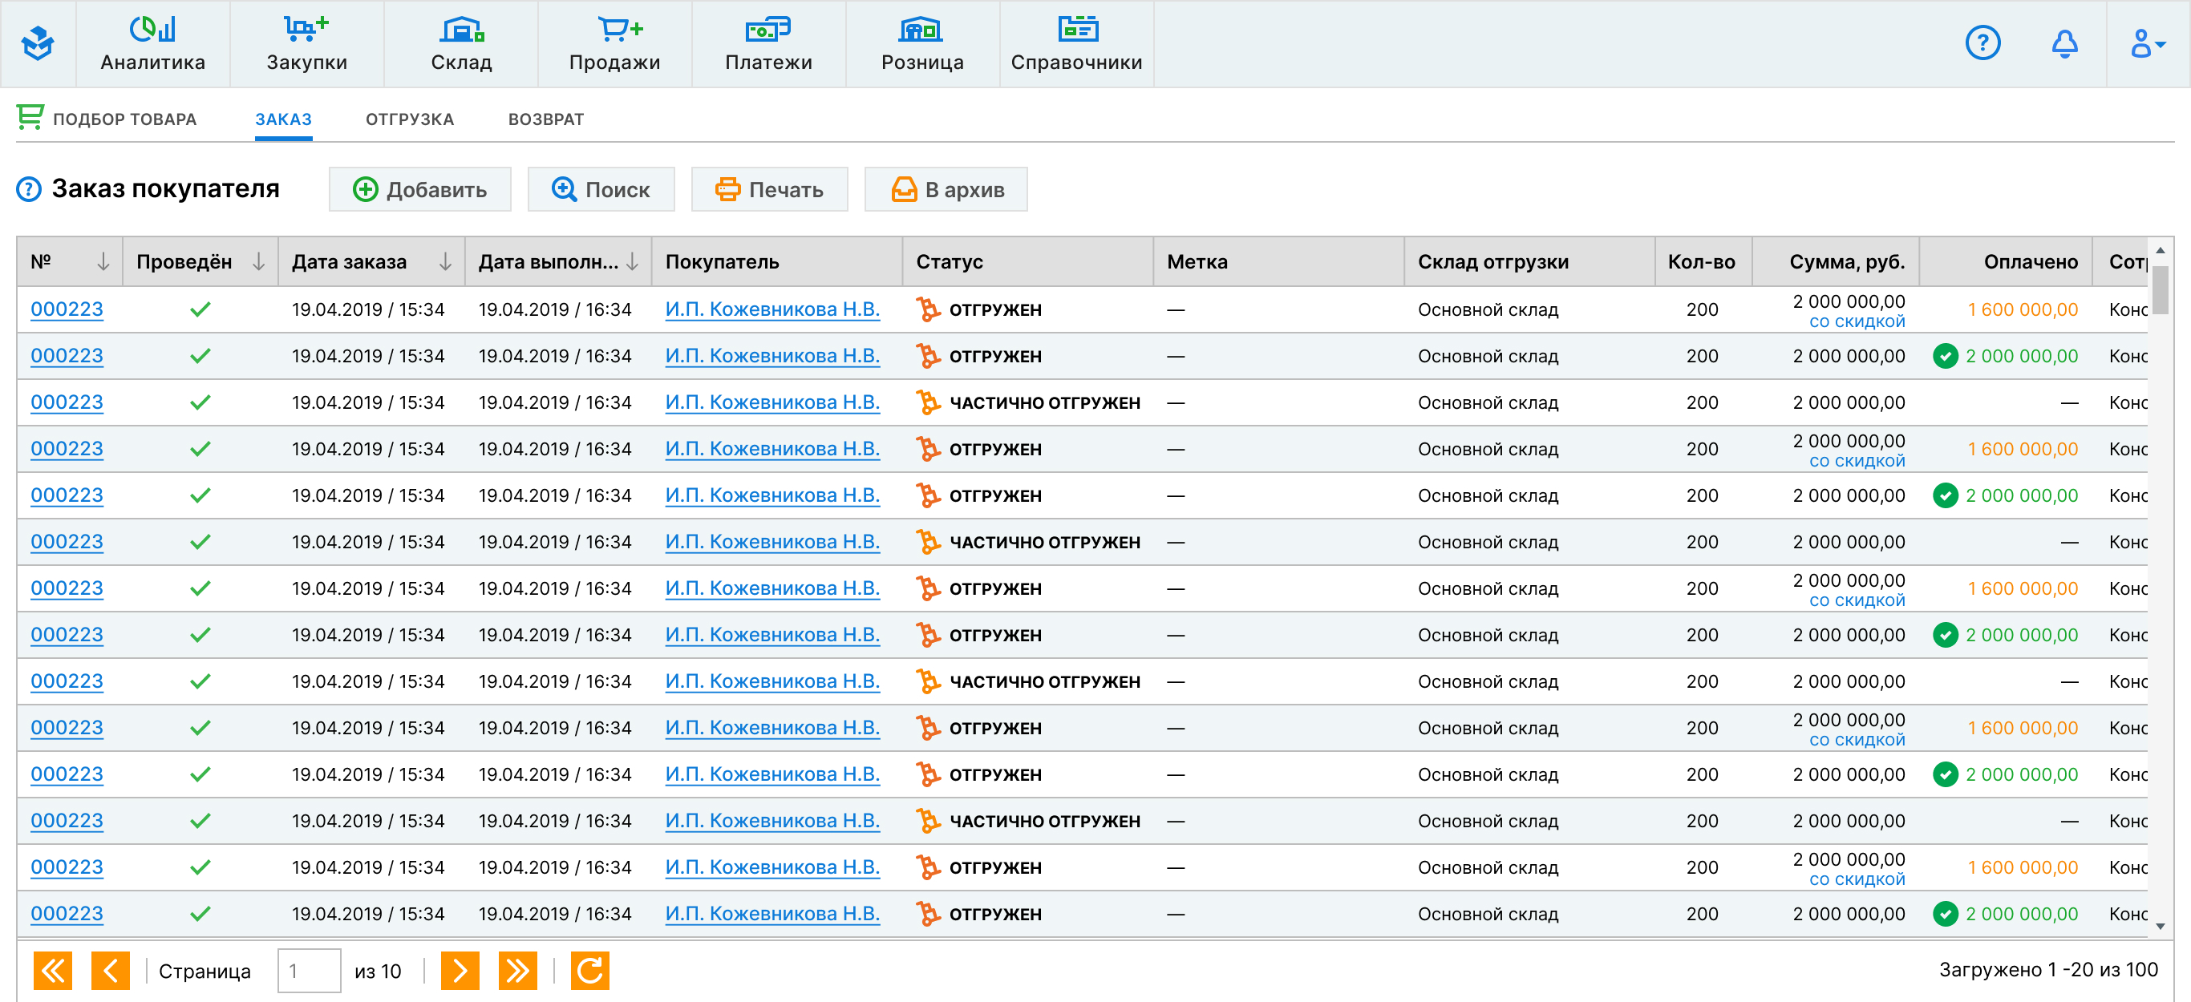Image resolution: width=2191 pixels, height=1002 pixels.
Task: Switch to the Отгрузка tab
Action: tap(409, 119)
